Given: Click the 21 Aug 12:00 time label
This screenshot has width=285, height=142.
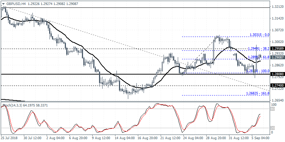Looking at the screenshot, I should [x=170, y=138].
